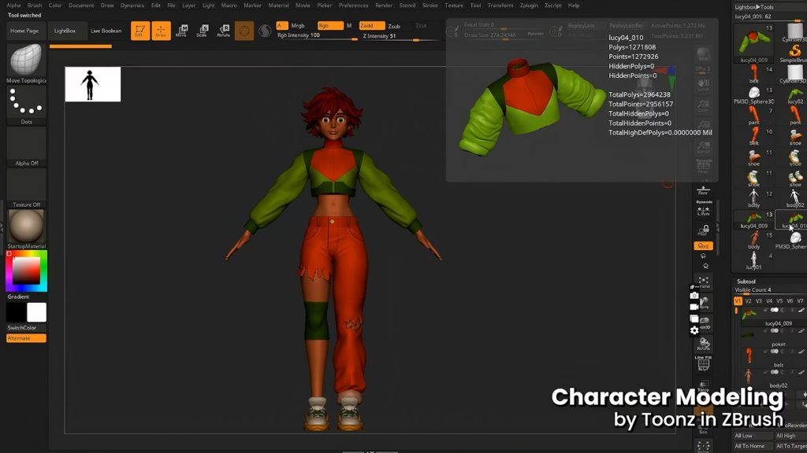Click the Alpha Off thumbnail
Screen dimensions: 807x453
tap(26, 142)
